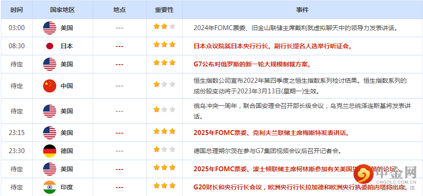Click the 德国总理朔尔茨 press conference event text

(267, 151)
